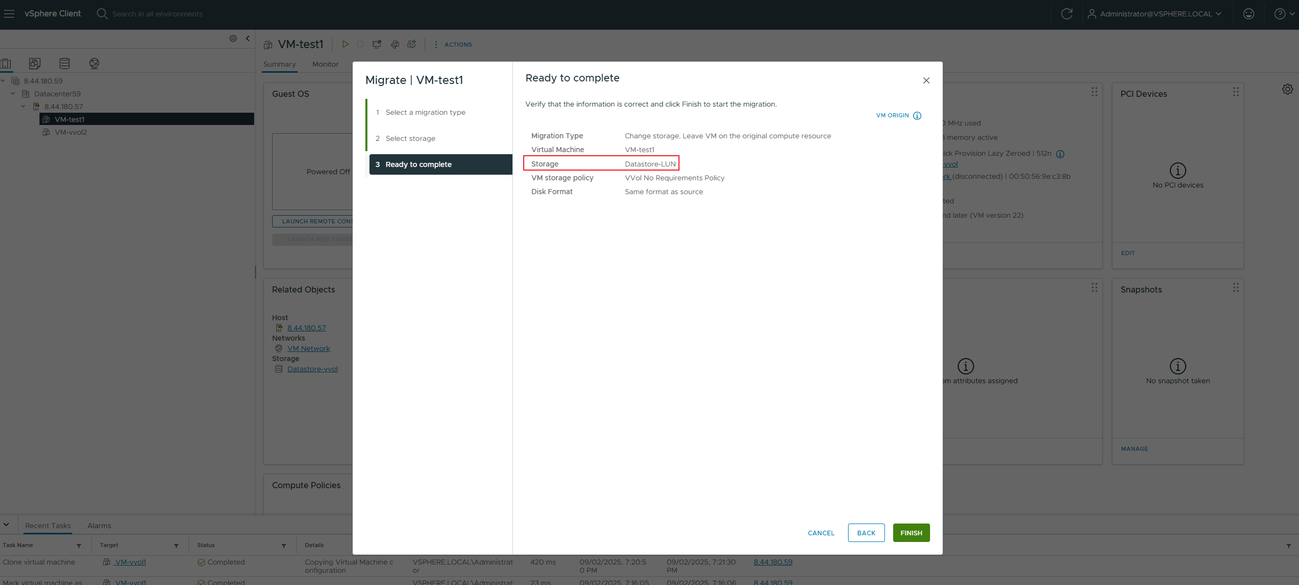This screenshot has width=1299, height=585.
Task: Go to step 1 Select a migration type
Action: [x=425, y=112]
